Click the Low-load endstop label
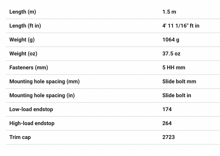Image resolution: width=220 pixels, height=156 pixels. (x=31, y=109)
